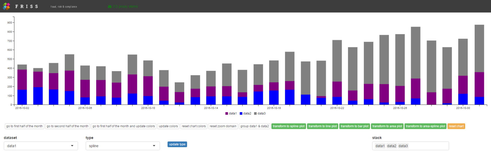
Task: Transform chart to spline plot
Action: pos(289,126)
